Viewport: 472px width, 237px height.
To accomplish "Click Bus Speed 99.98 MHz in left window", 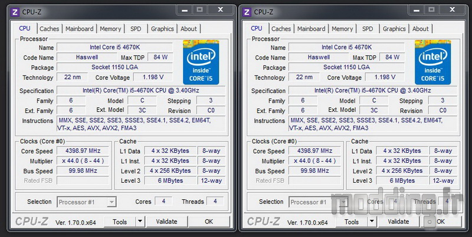I will [x=83, y=171].
